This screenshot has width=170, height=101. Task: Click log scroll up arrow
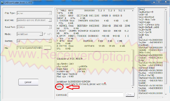[133, 11]
